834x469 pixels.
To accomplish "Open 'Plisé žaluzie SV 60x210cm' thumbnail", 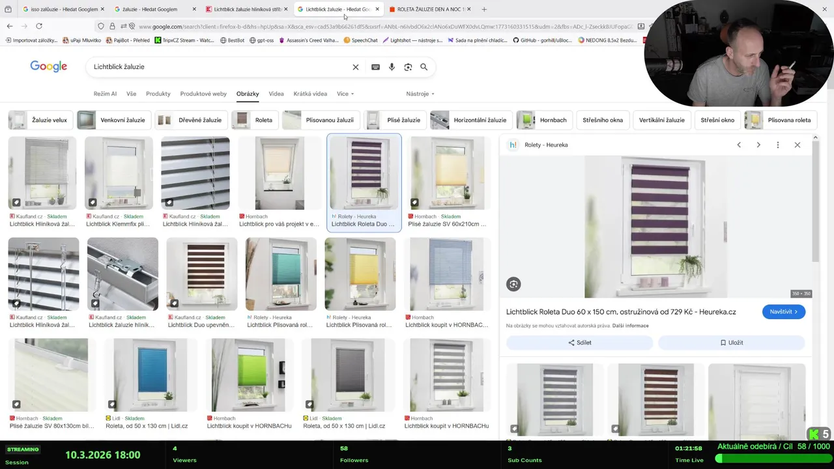I will point(448,173).
